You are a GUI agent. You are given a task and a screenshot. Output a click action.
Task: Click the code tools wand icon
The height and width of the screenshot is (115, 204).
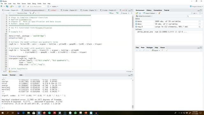33,13
